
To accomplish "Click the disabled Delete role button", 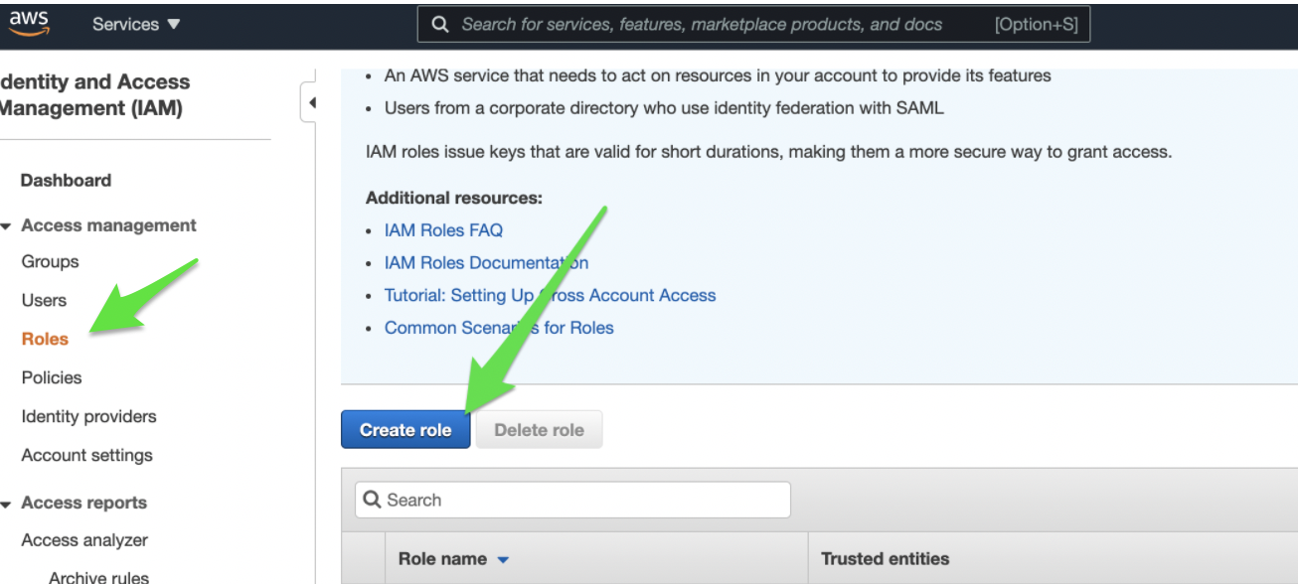I will point(539,430).
